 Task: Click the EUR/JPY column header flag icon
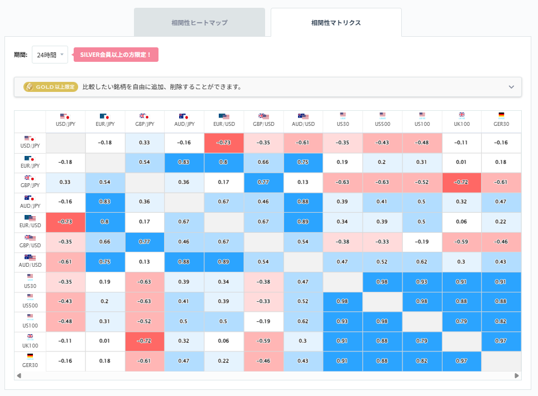pyautogui.click(x=105, y=117)
